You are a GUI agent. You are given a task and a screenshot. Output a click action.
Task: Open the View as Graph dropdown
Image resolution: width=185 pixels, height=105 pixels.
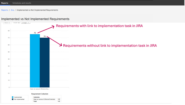[x=26, y=23]
